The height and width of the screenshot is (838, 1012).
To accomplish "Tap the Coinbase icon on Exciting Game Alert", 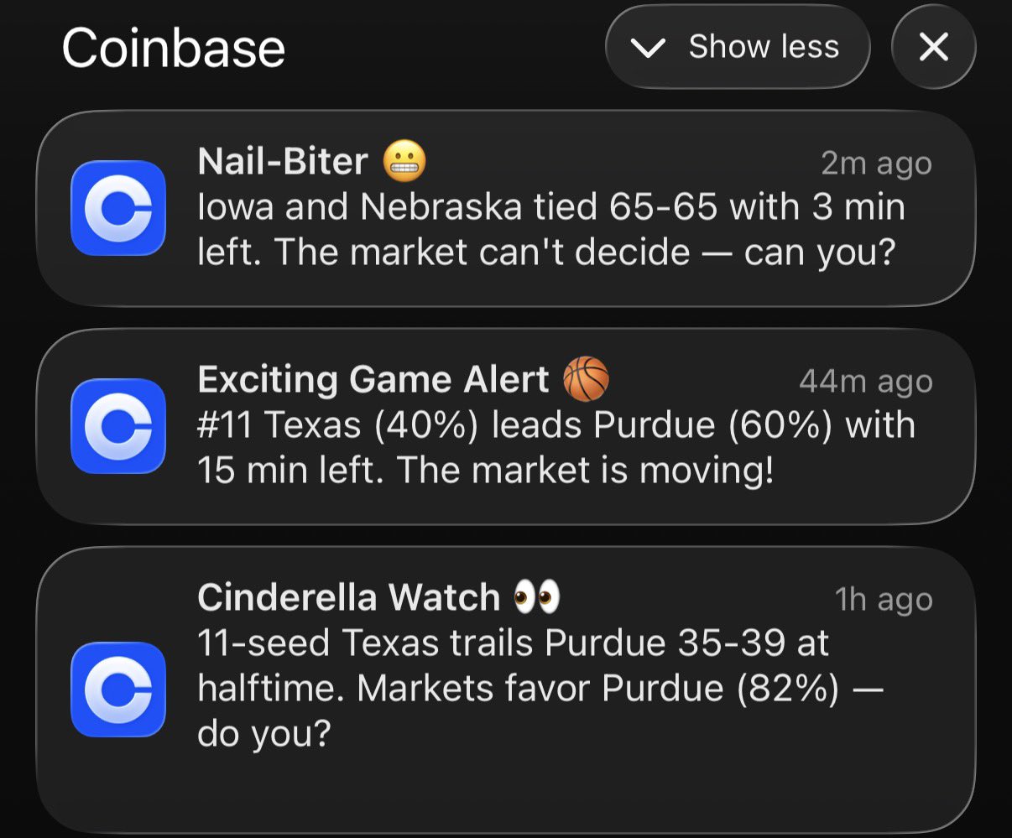I will tap(118, 425).
